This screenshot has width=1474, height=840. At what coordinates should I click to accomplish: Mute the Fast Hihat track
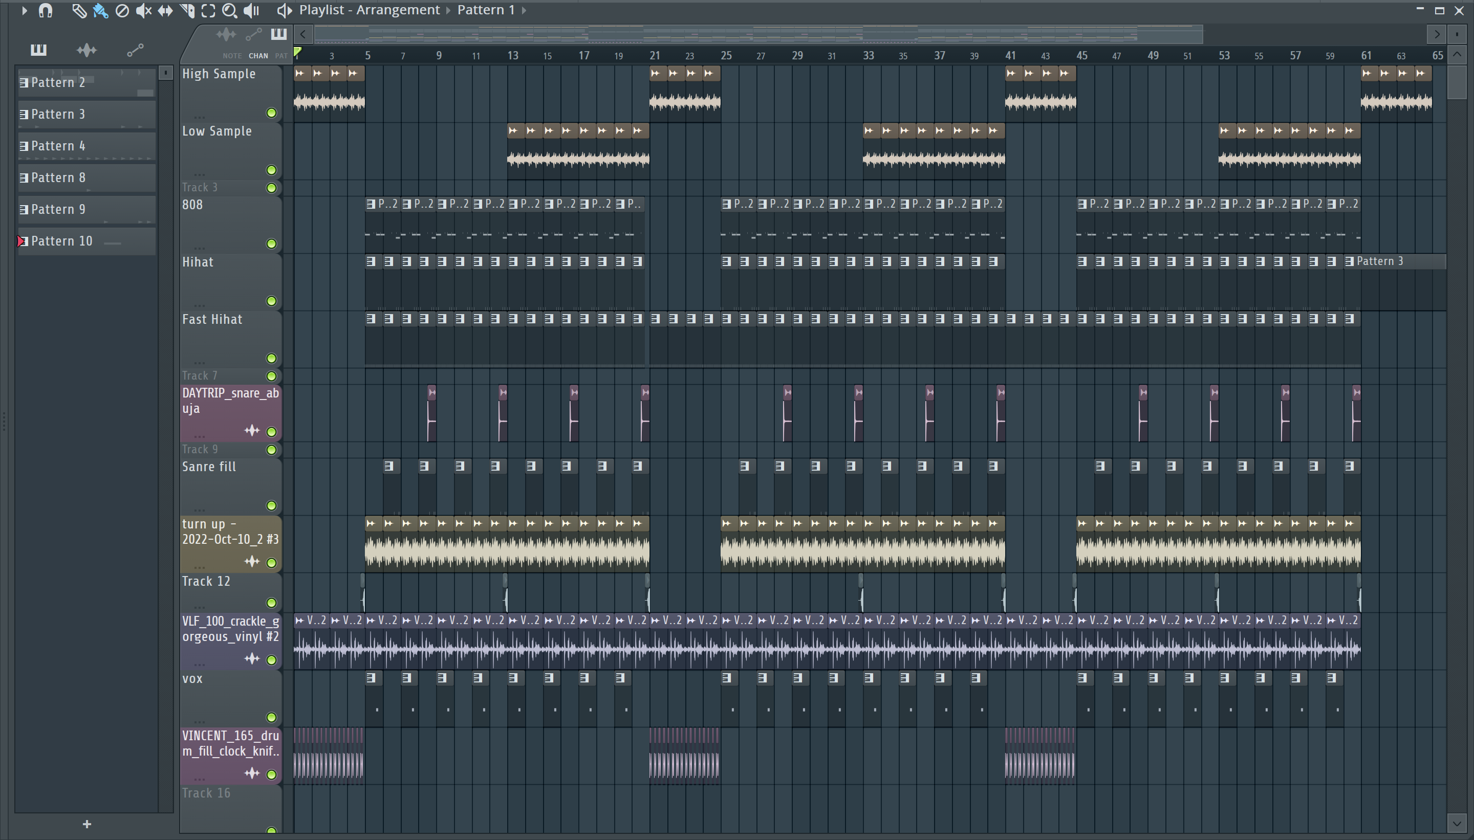(x=271, y=358)
